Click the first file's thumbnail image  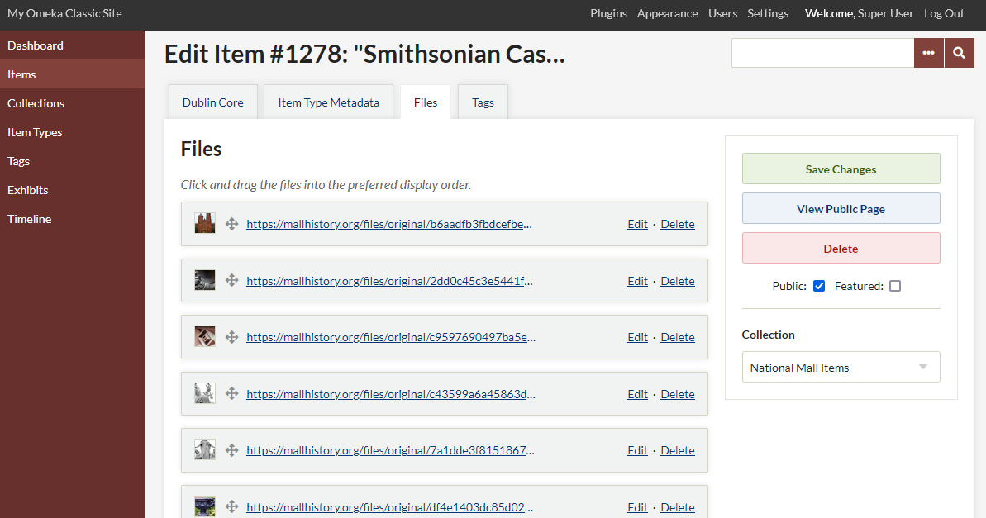(x=204, y=223)
